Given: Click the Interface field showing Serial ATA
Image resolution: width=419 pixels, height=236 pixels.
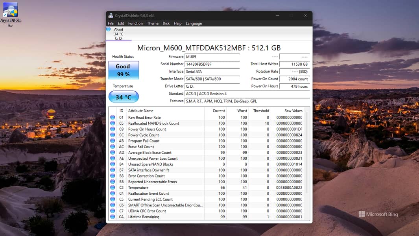Looking at the screenshot, I should tap(212, 72).
